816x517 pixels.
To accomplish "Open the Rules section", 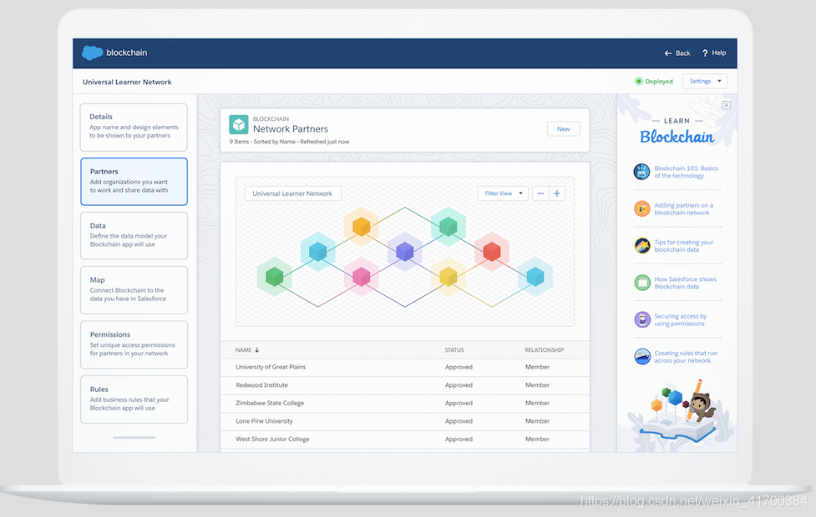I will click(x=134, y=399).
